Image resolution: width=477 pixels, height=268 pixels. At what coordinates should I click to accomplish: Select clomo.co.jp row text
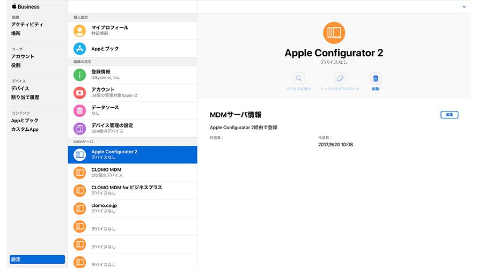coord(104,205)
